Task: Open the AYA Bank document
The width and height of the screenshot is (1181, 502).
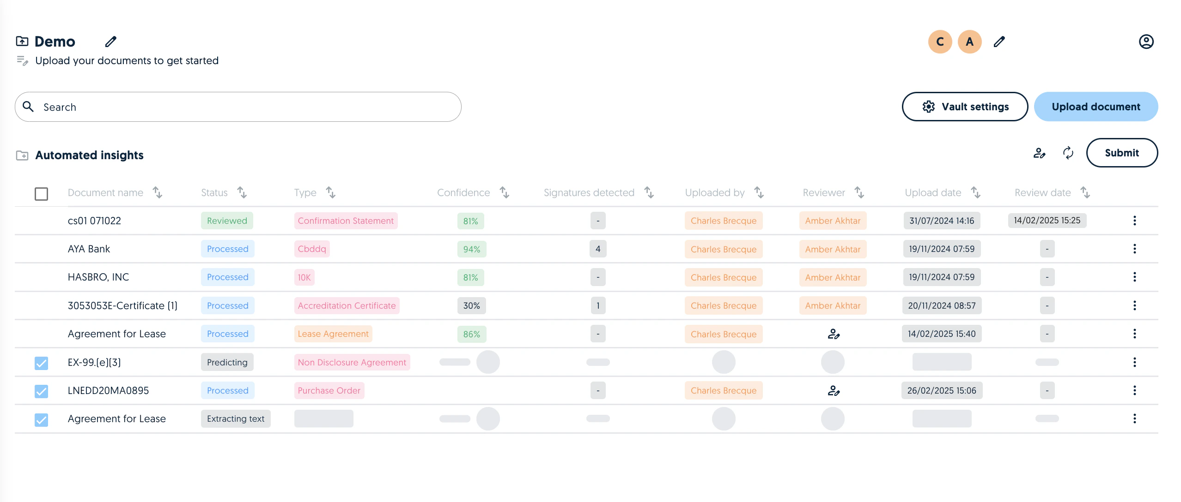Action: click(x=89, y=249)
